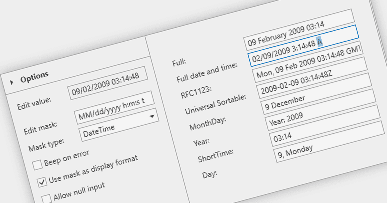The height and width of the screenshot is (203, 387).
Task: Enable the Beep on error checkbox
Action: pyautogui.click(x=38, y=165)
